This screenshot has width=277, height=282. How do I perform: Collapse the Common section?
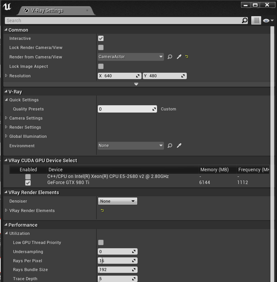click(x=6, y=30)
